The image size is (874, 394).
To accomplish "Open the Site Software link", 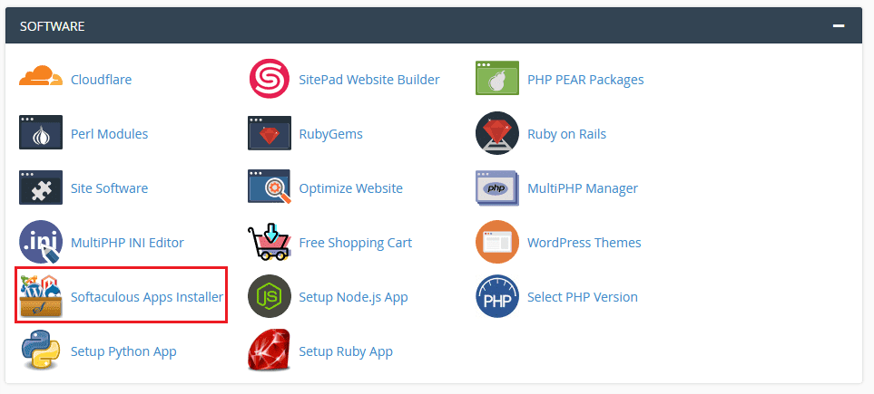I will pos(109,188).
